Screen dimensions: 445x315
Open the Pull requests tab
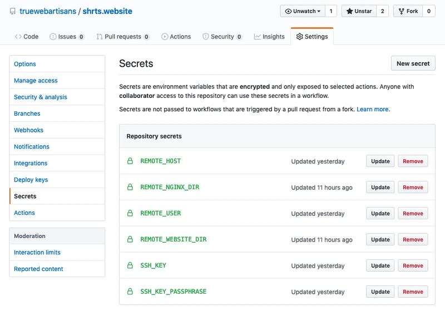tap(122, 37)
